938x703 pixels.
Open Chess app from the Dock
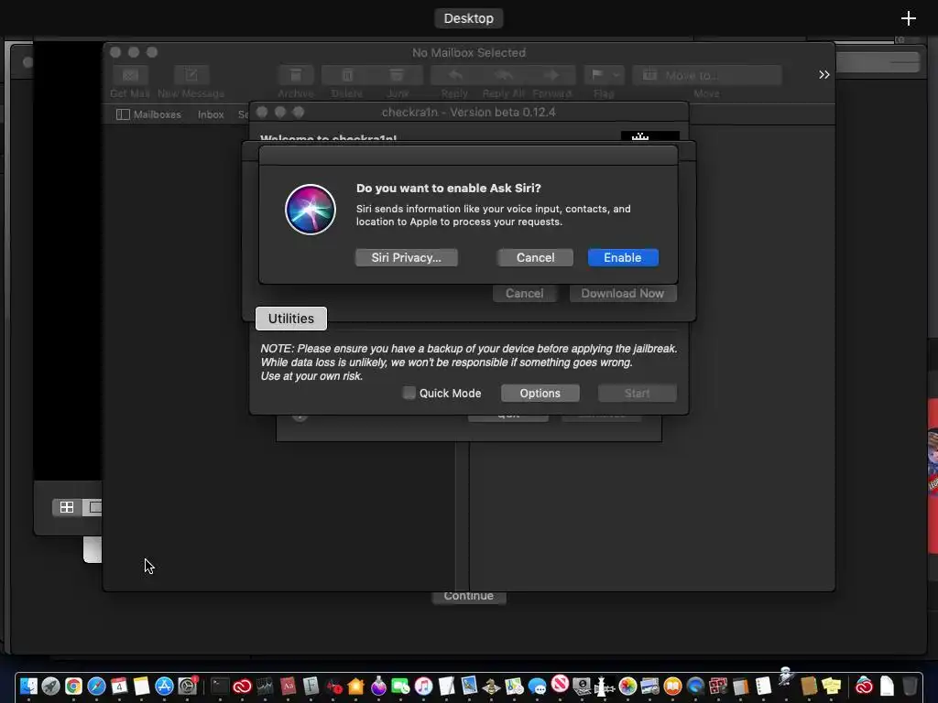491,686
